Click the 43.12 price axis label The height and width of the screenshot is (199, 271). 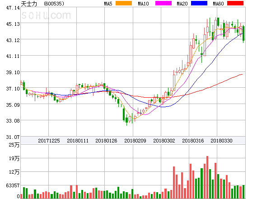pyautogui.click(x=13, y=40)
